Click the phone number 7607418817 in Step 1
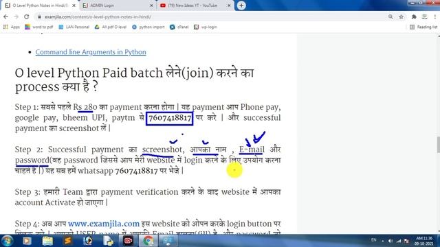 pyautogui.click(x=170, y=118)
